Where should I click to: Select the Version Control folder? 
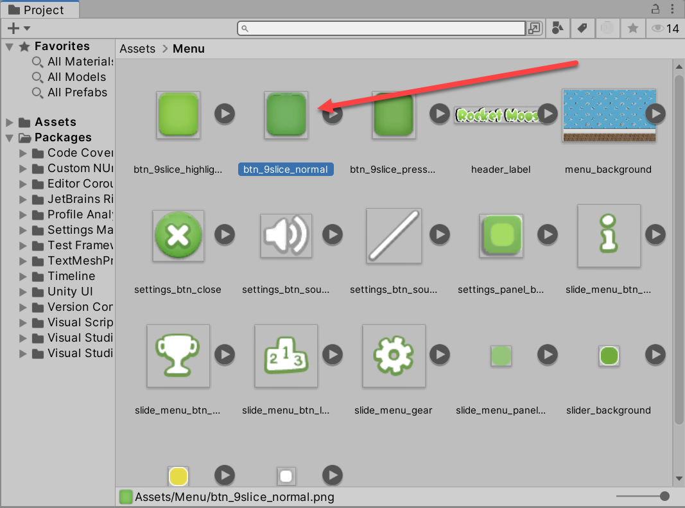click(x=73, y=307)
